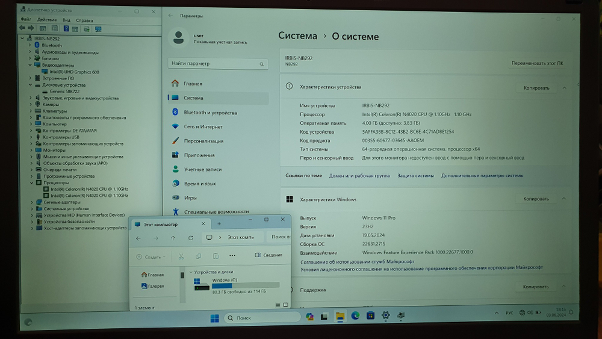Open the File menu in Device Manager
The image size is (602, 339).
pyautogui.click(x=26, y=19)
